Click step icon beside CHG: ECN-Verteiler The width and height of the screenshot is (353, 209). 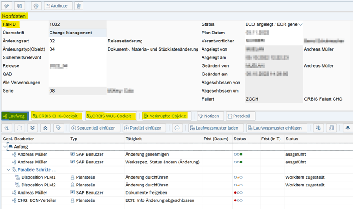click(x=14, y=200)
